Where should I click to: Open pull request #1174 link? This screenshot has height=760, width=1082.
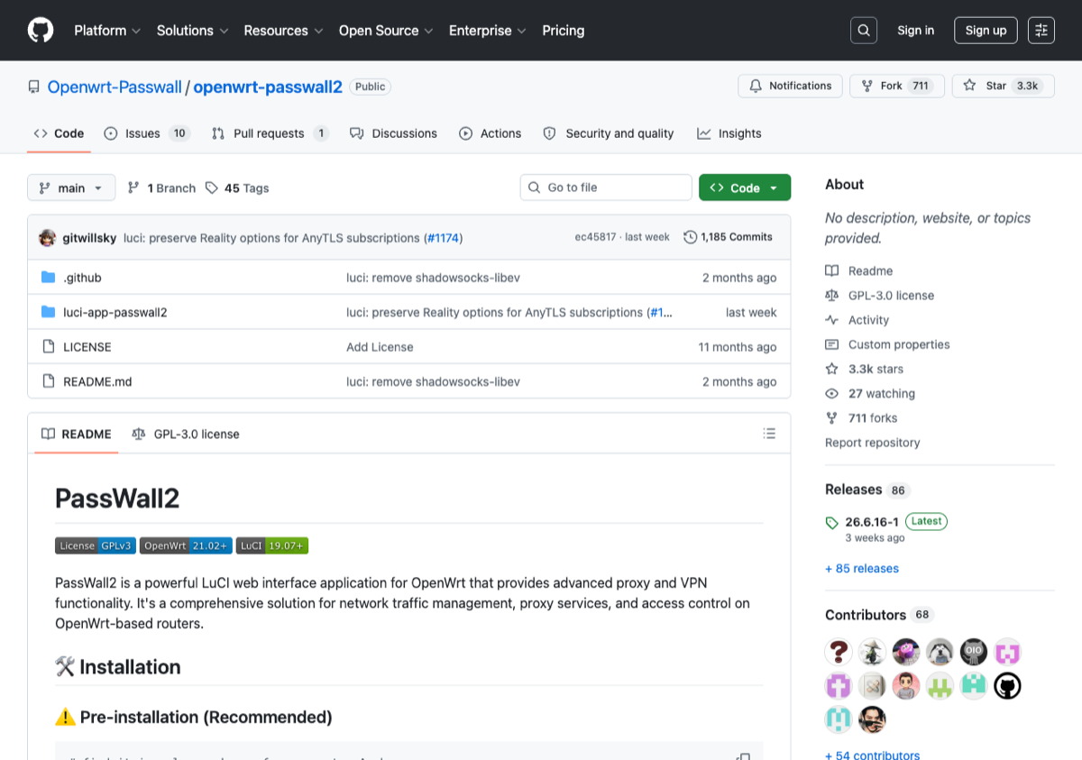click(x=443, y=238)
